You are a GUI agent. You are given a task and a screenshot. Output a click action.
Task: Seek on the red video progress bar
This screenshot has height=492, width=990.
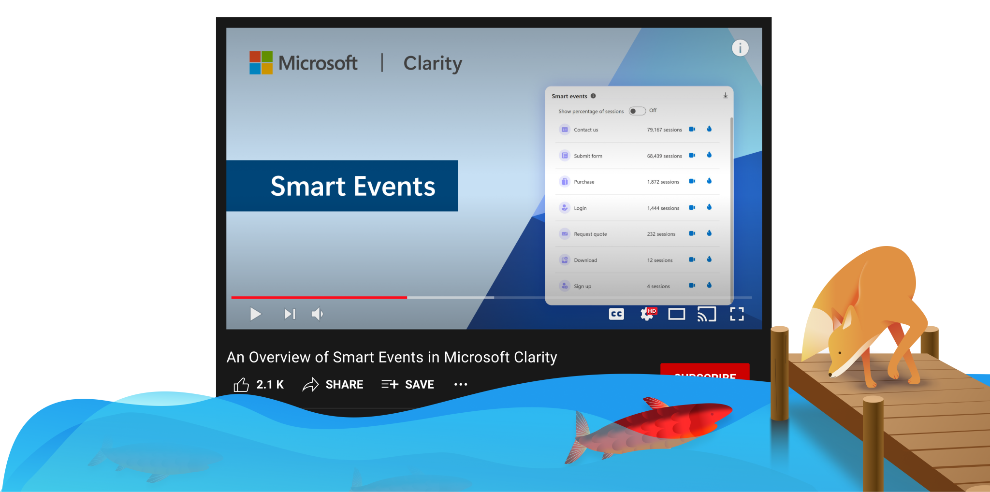coord(319,298)
